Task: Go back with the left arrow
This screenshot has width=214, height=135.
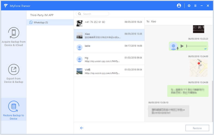Action: (x=82, y=128)
